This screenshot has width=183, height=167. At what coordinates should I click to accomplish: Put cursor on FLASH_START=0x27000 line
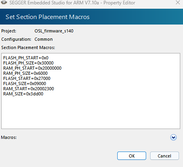coord(27,78)
